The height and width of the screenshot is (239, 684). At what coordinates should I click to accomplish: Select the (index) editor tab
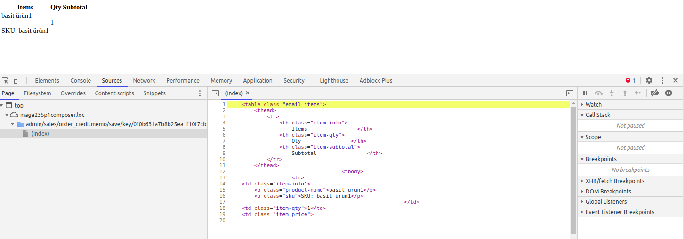click(234, 93)
